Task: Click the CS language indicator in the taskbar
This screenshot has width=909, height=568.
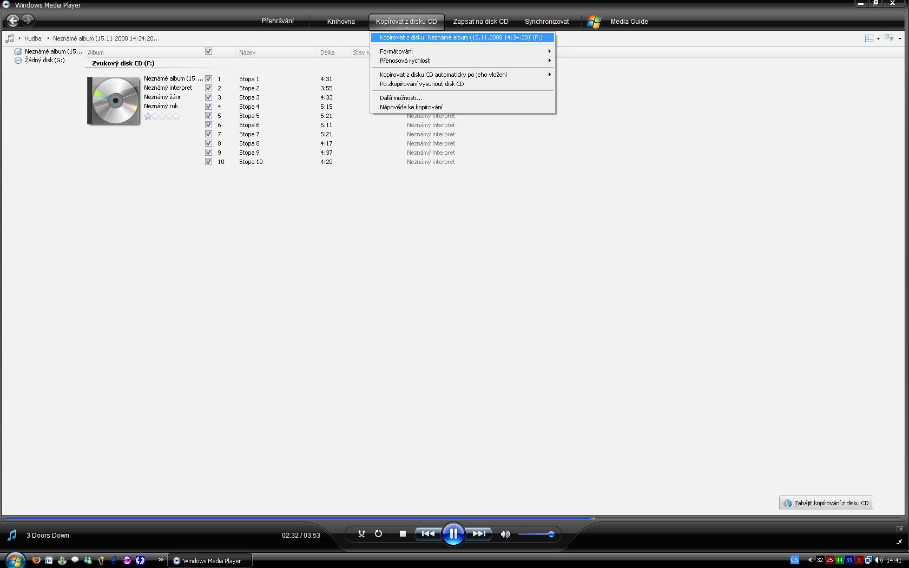Action: (x=794, y=560)
